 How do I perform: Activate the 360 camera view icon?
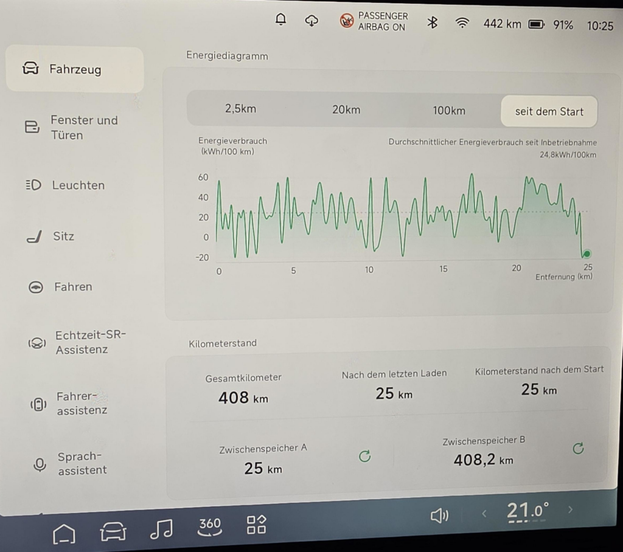[x=210, y=526]
